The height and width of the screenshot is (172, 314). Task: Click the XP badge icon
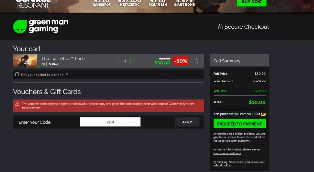tap(263, 114)
